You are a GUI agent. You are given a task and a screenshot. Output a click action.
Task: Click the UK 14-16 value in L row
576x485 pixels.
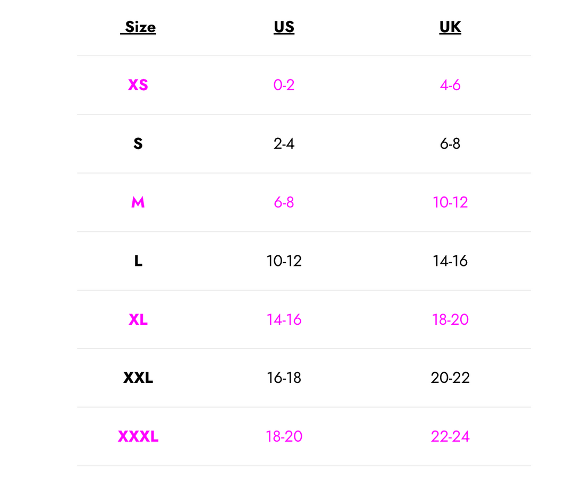[x=450, y=261]
